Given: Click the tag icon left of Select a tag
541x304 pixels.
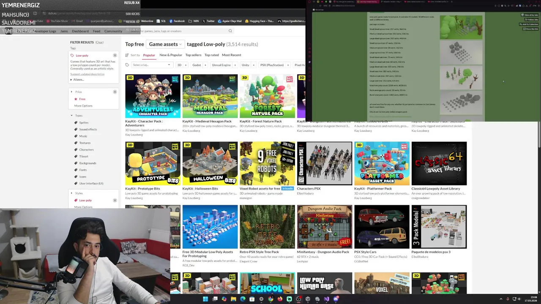Looking at the screenshot, I should pyautogui.click(x=127, y=65).
